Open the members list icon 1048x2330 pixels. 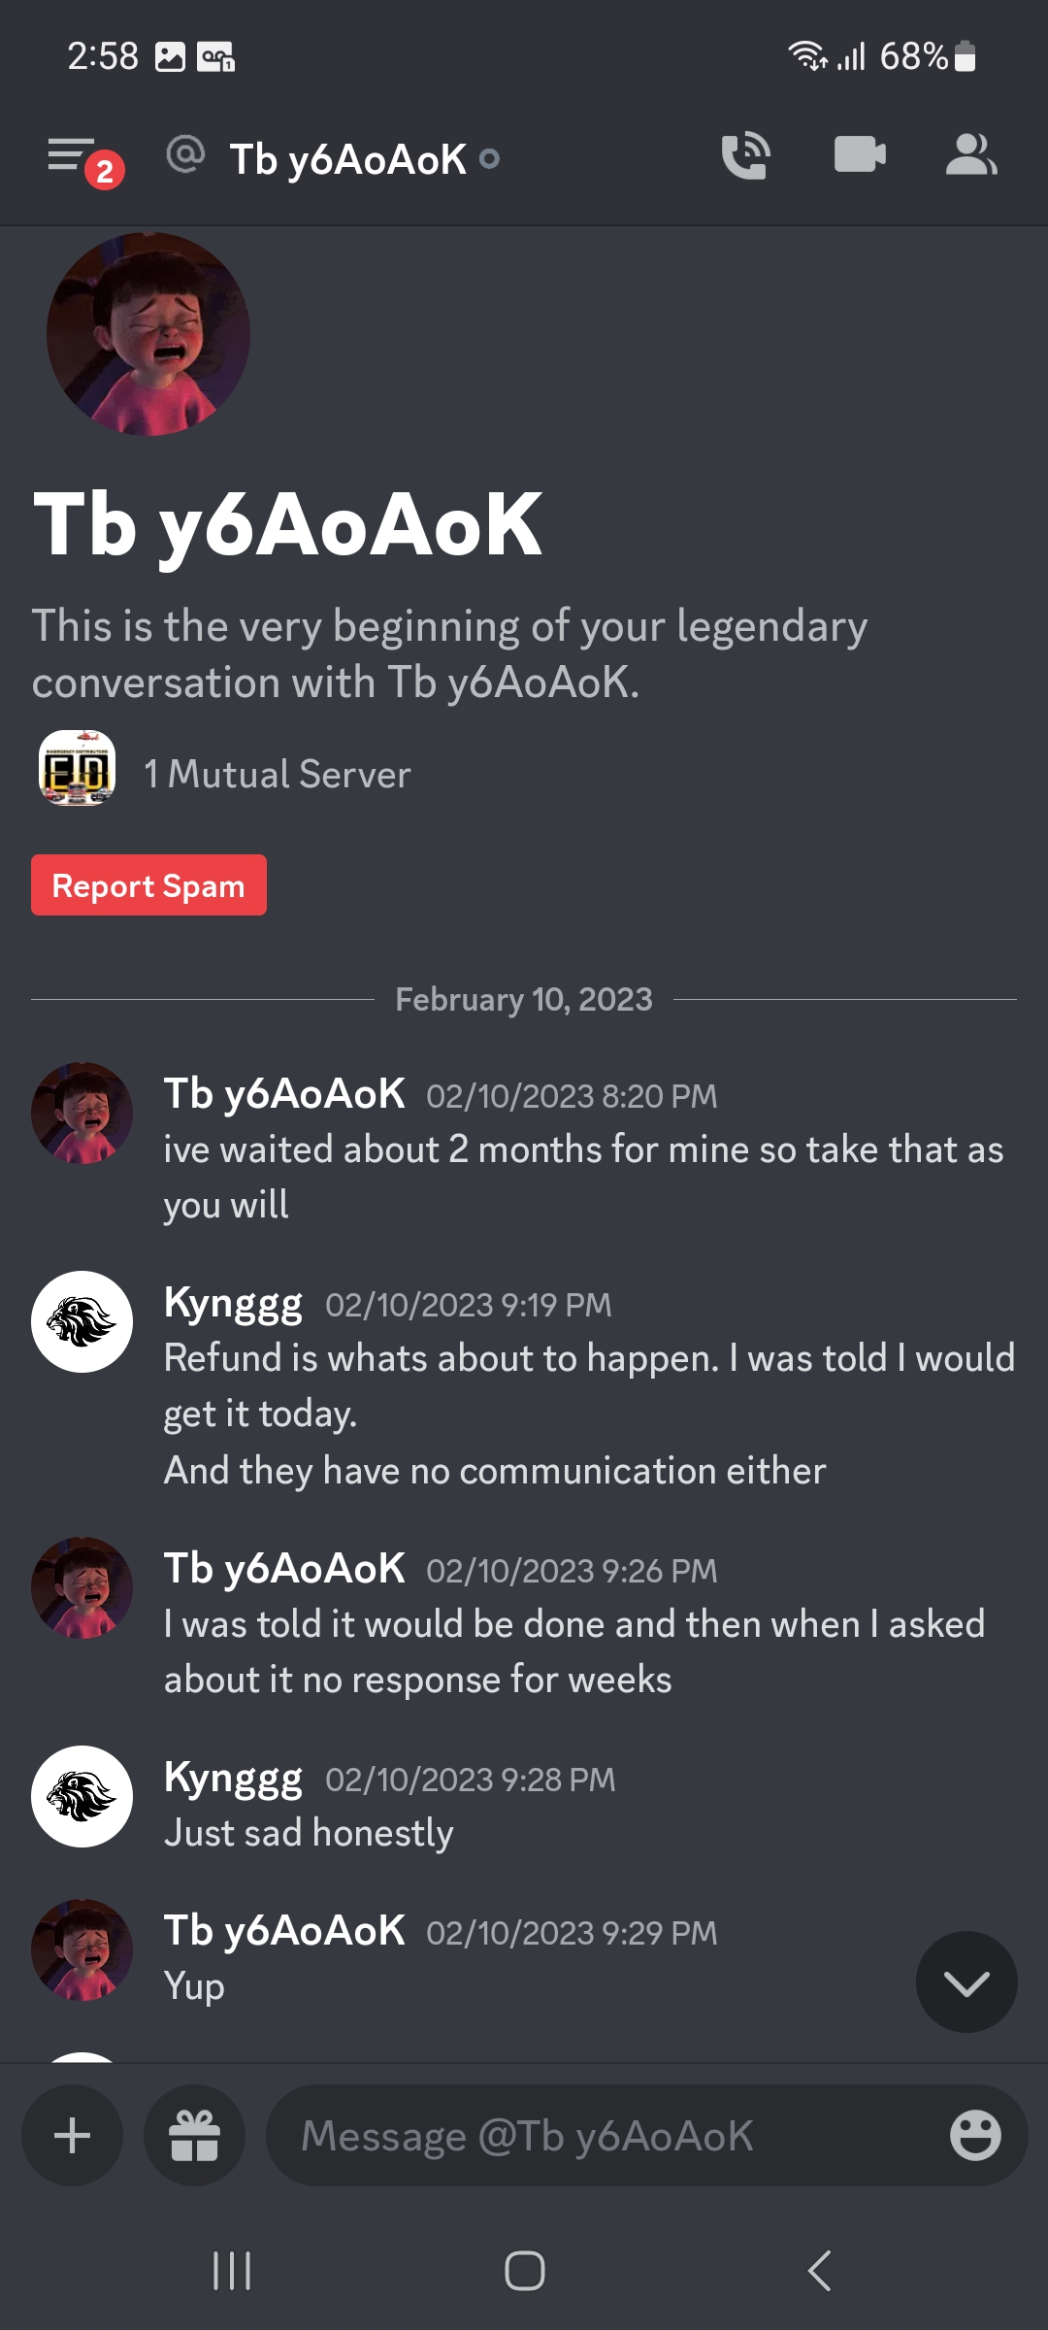coord(970,155)
